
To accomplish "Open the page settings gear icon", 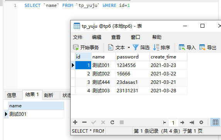I will pyautogui.click(x=201, y=122).
